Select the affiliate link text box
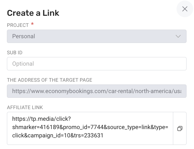Image resolution: width=194 pixels, height=149 pixels. pos(90,128)
